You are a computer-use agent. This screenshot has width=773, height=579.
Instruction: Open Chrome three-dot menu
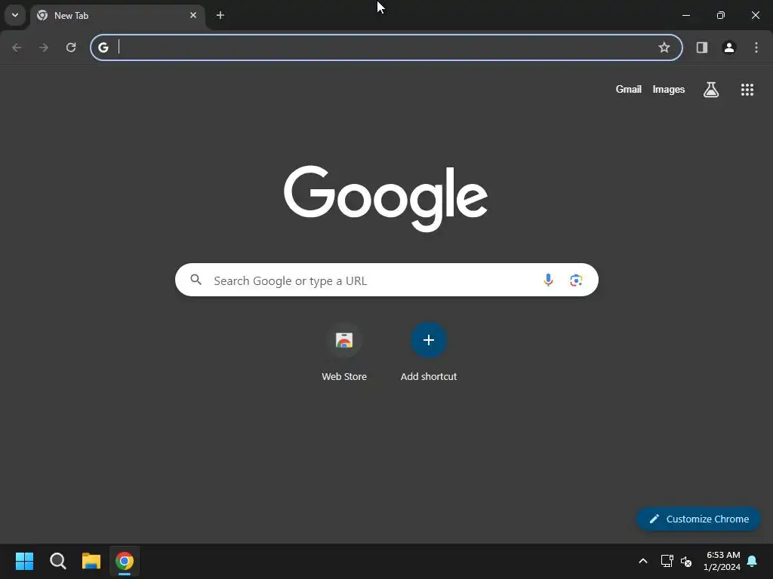(x=756, y=47)
